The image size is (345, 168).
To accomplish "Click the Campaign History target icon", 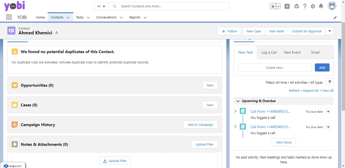I will click(x=15, y=125).
